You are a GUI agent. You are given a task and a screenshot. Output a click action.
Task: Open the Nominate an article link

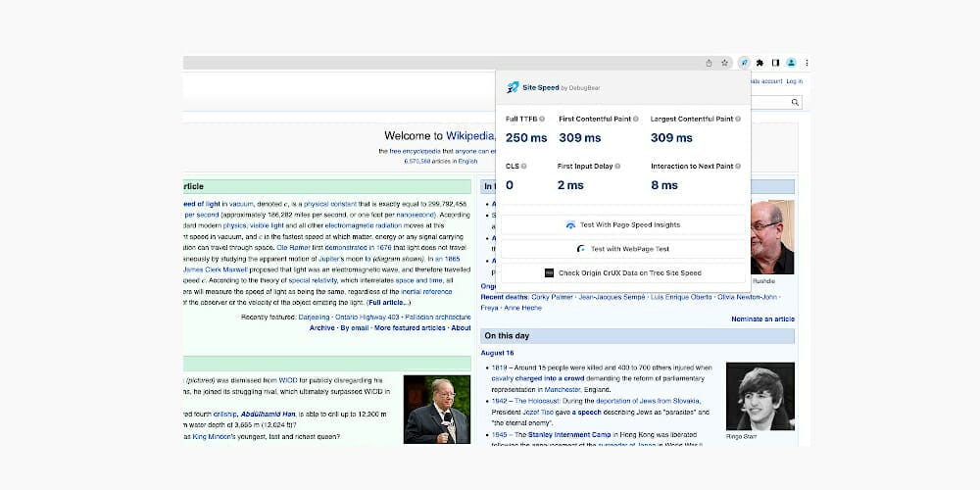(x=763, y=319)
